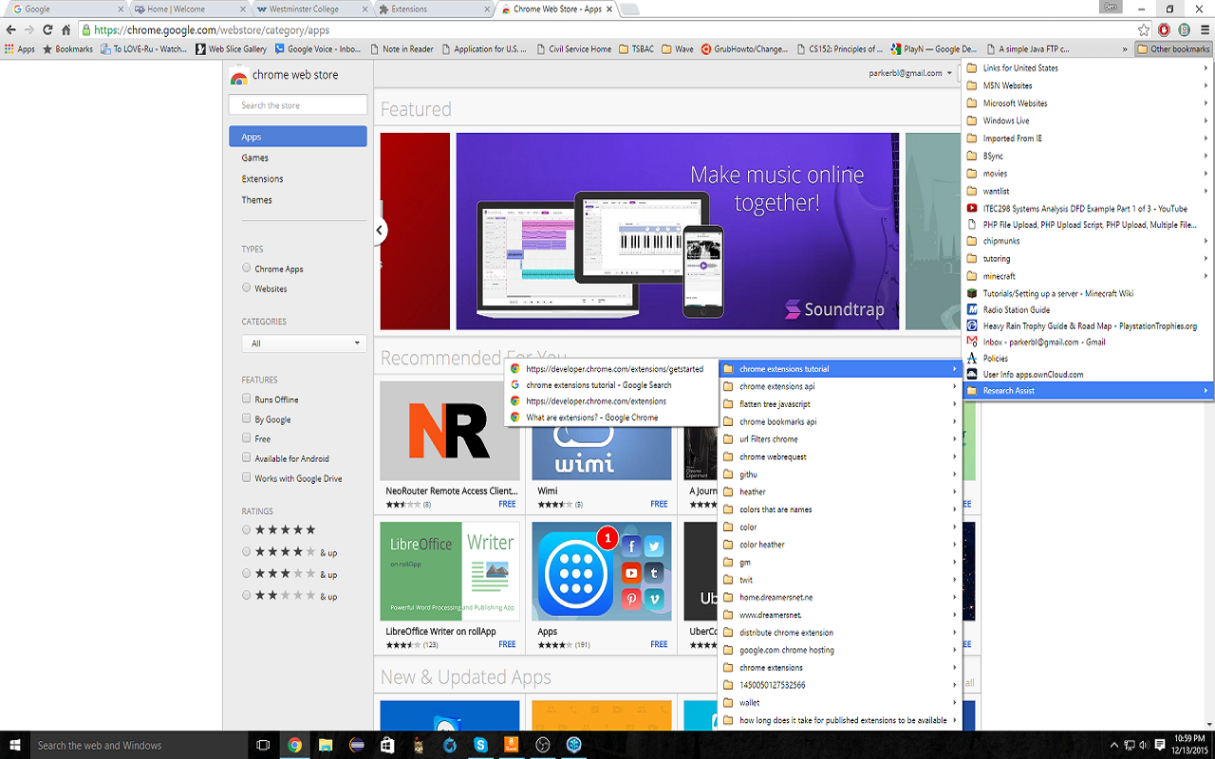This screenshot has height=759, width=1215.
Task: Click the browser reload button
Action: (x=47, y=30)
